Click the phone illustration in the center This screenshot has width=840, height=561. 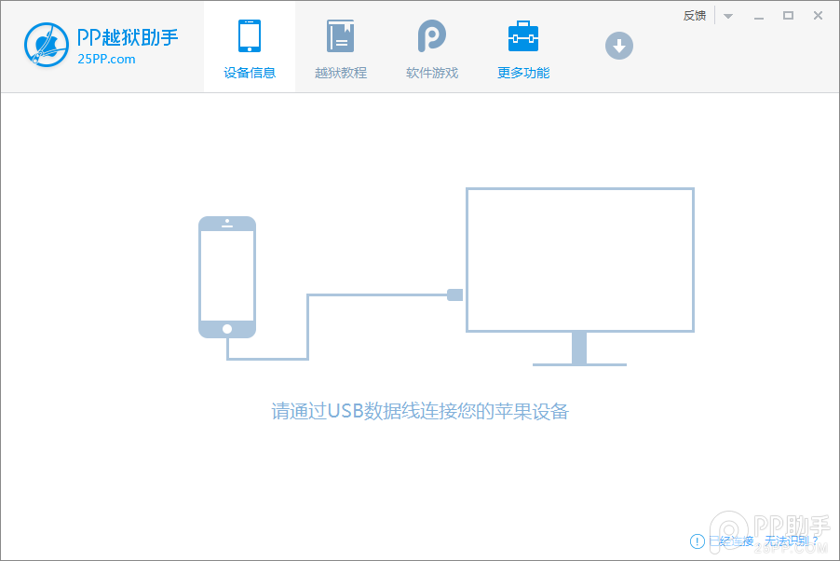click(x=226, y=277)
